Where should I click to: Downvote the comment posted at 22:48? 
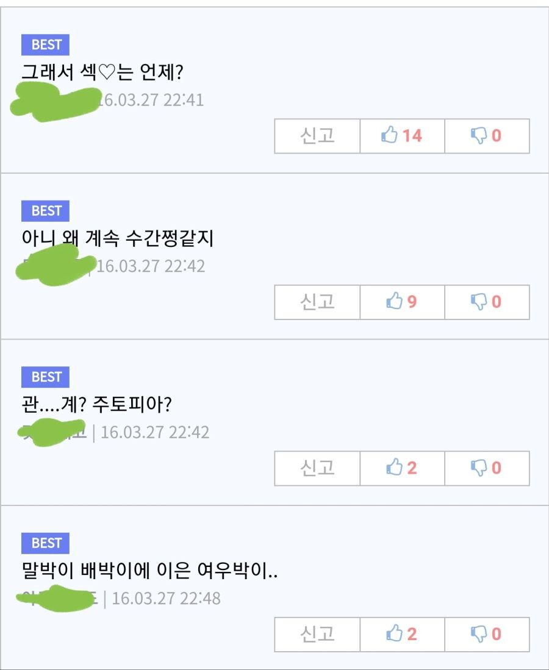pyautogui.click(x=487, y=635)
